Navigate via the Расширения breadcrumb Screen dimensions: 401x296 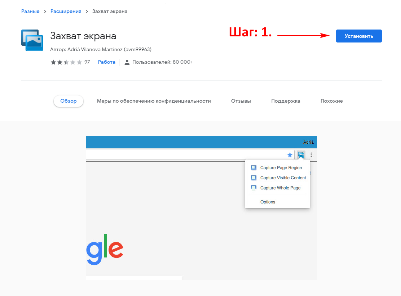[66, 11]
